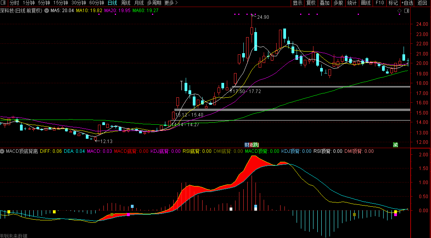Open the 复权 adjustment menu

coord(311,3)
